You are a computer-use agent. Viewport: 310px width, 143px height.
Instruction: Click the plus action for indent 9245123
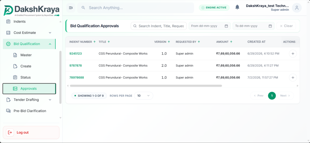click(x=293, y=54)
